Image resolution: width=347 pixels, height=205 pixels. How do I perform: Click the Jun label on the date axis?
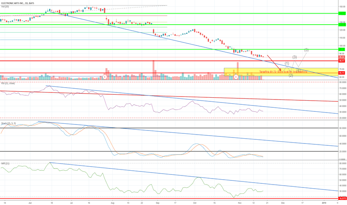(x=30, y=202)
